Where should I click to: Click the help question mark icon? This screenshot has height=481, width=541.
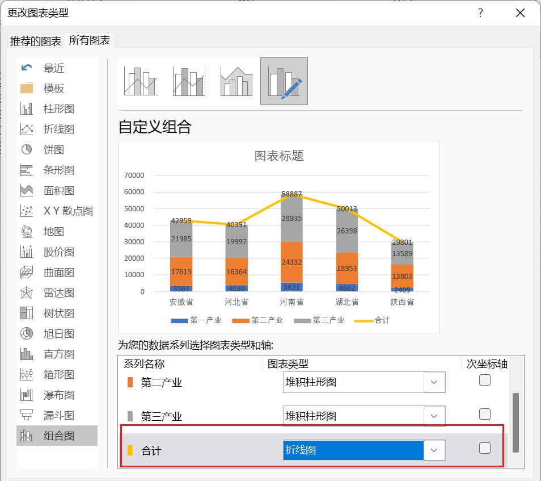click(x=480, y=13)
